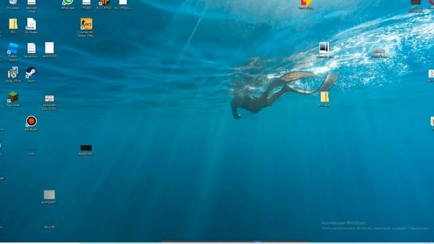The image size is (434, 244).
Task: Open the Steam shortcut icon
Action: click(x=31, y=75)
